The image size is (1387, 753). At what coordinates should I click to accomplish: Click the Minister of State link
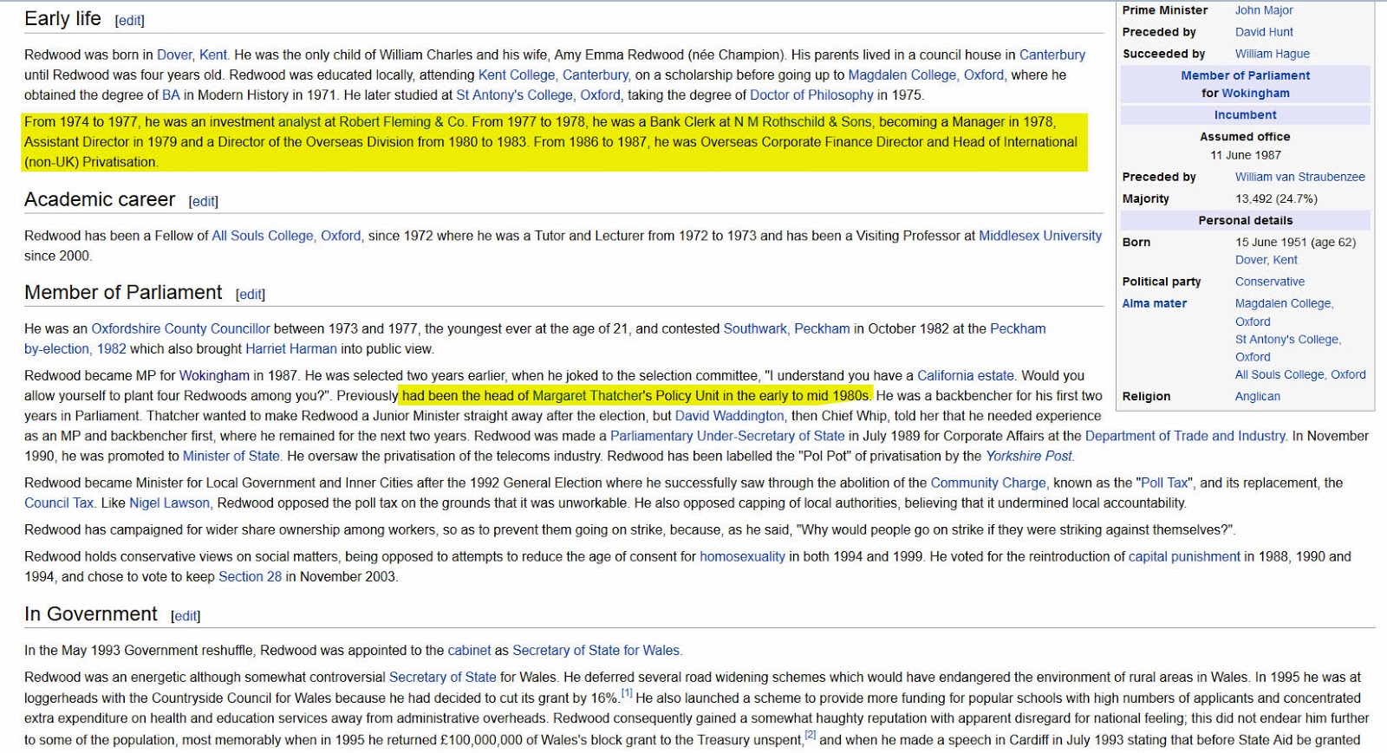231,456
